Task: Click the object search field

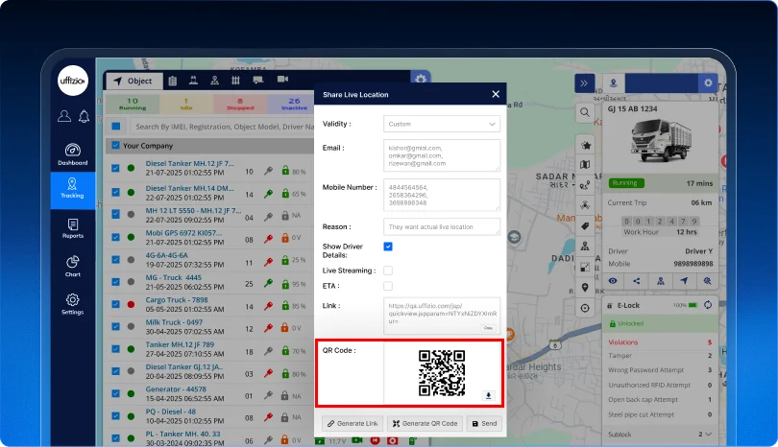Action: (223, 127)
